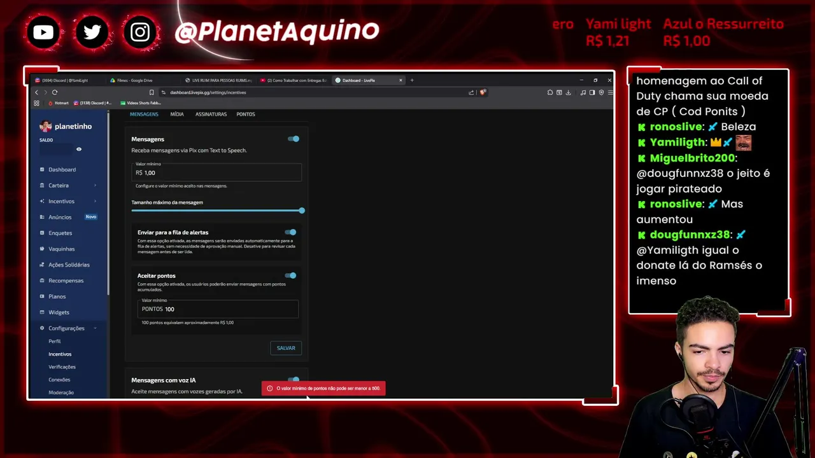Click the Dashboard icon in the sidebar
This screenshot has height=458, width=815.
point(42,170)
